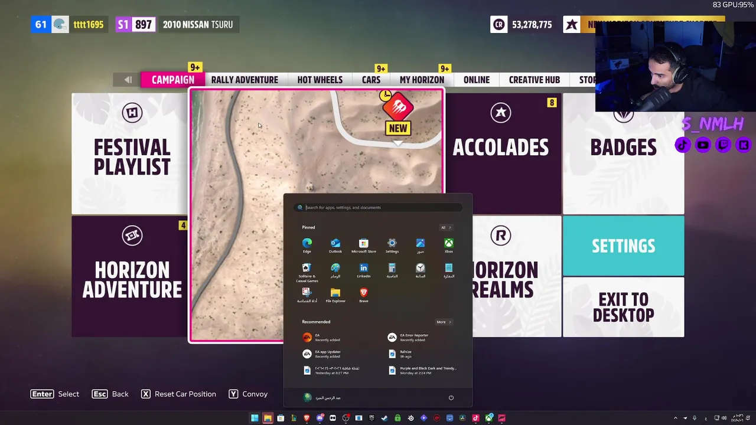Viewport: 756px width, 425px height.
Task: Click the Windows Start button on taskbar
Action: 255,418
